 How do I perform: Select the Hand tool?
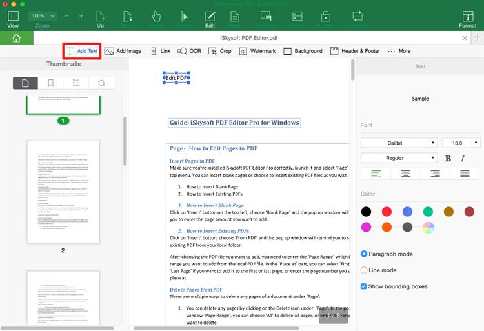coord(156,19)
